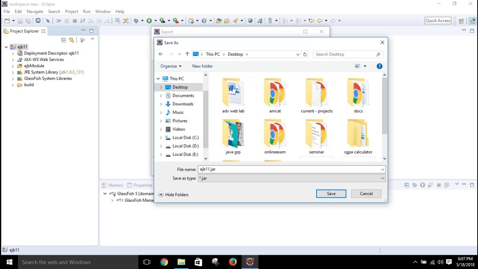The image size is (478, 269).
Task: Open the File menu
Action: coord(7,12)
